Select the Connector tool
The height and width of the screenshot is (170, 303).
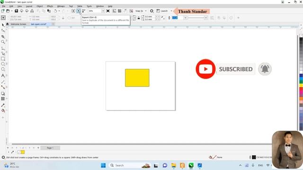tap(3, 87)
